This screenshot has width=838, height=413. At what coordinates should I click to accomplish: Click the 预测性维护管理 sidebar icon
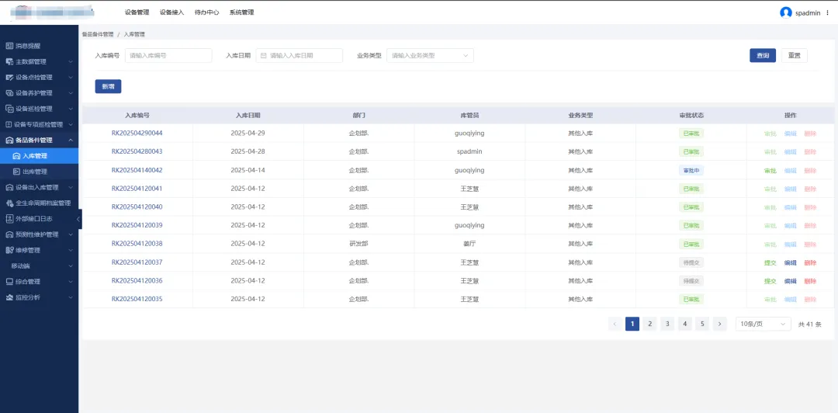click(x=9, y=234)
